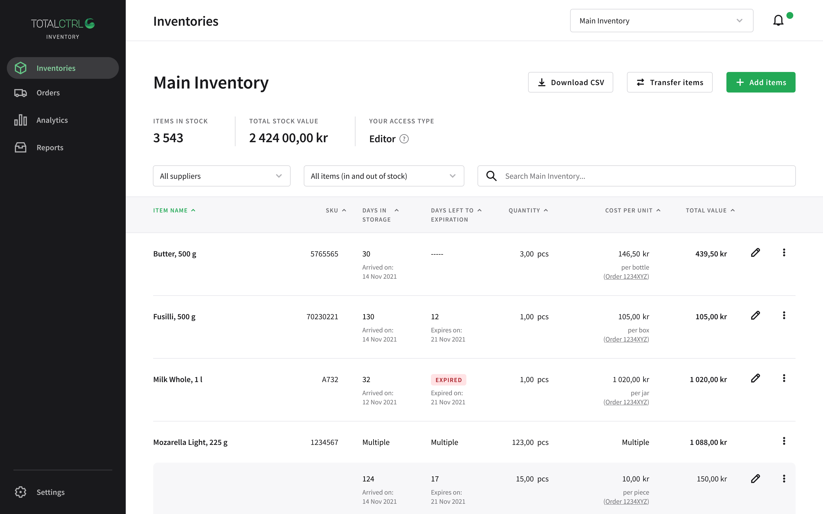The height and width of the screenshot is (514, 823).
Task: Edit the Butter, 500 g row
Action: 755,253
